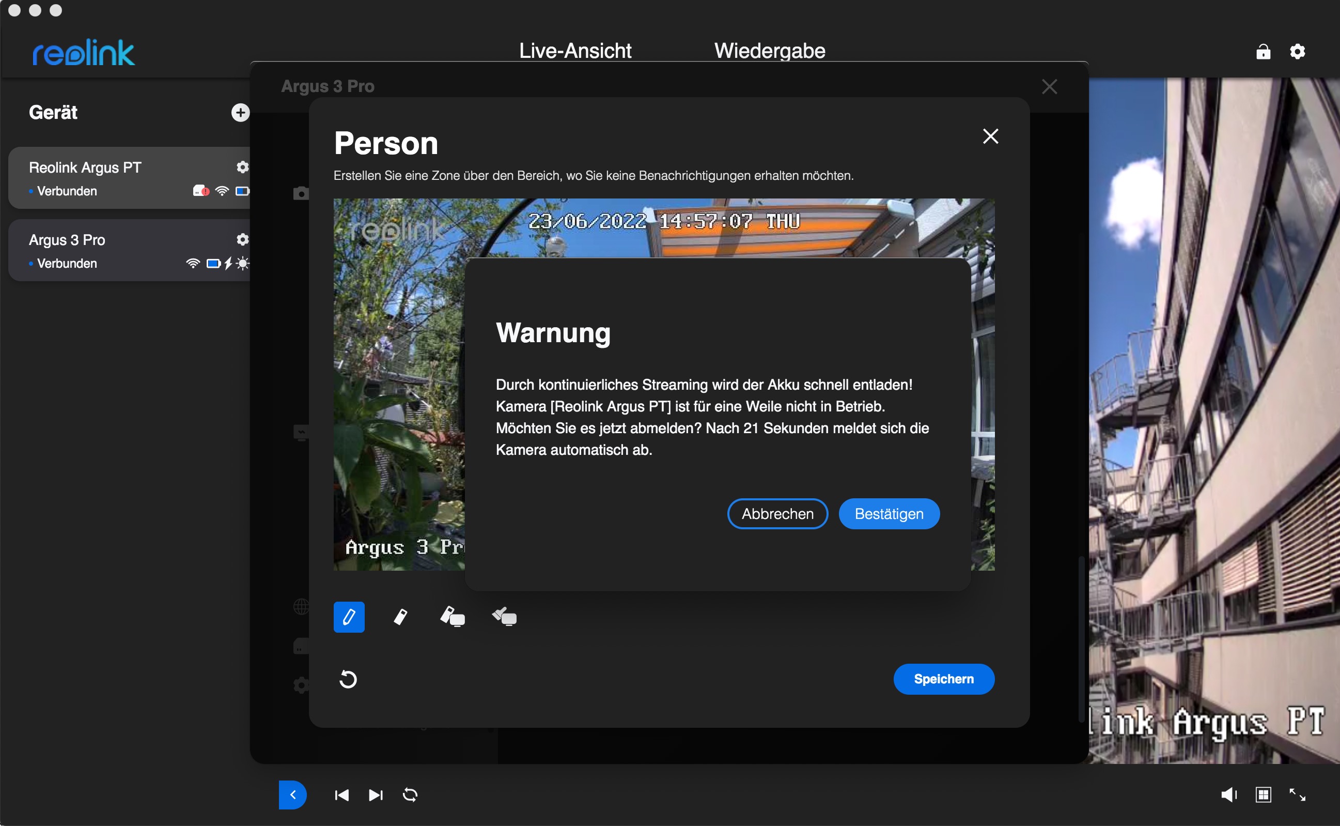Click the lock icon in header
The width and height of the screenshot is (1340, 826).
1263,52
